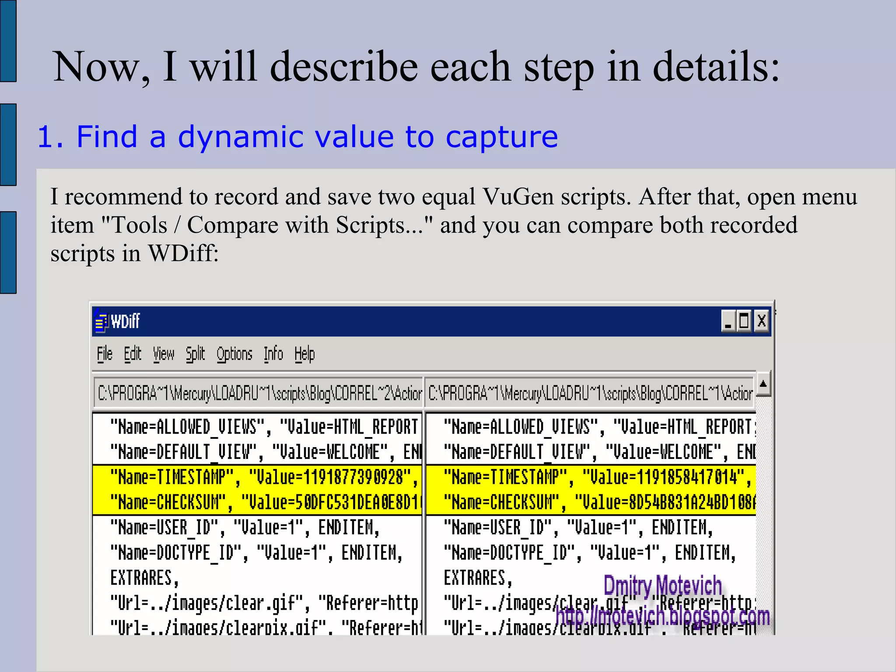The height and width of the screenshot is (672, 896).
Task: Close the WDiff window
Action: coord(761,321)
